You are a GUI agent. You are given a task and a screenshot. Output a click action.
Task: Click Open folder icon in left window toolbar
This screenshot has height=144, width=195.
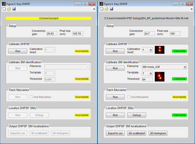9,9
